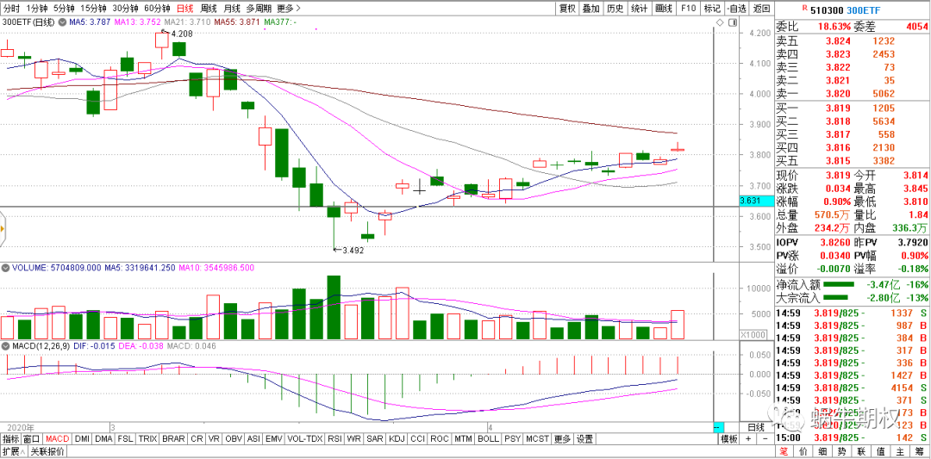Viewport: 931px width, 459px height.
Task: Select the MCST indicator tab
Action: [x=537, y=439]
